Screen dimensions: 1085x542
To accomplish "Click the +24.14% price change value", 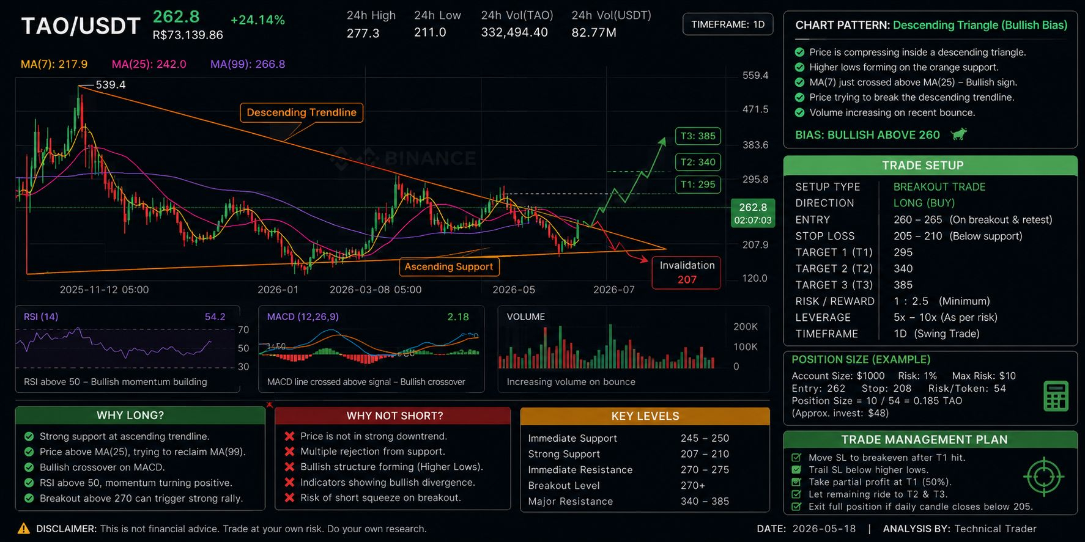I will (x=257, y=20).
